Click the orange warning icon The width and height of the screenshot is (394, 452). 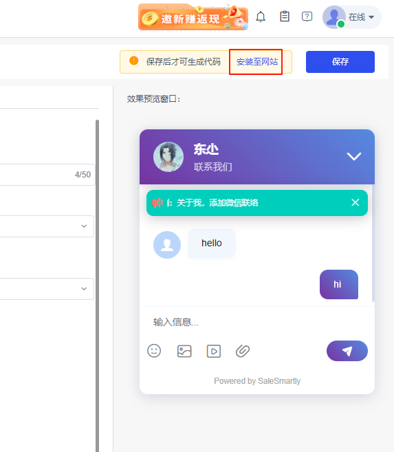pos(133,61)
